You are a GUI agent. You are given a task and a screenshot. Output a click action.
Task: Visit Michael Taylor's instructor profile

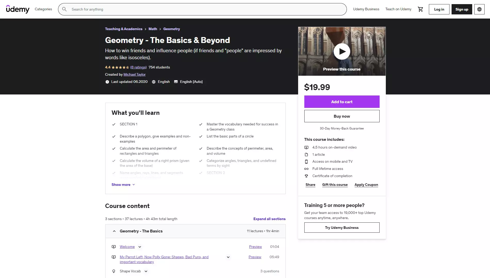point(134,74)
